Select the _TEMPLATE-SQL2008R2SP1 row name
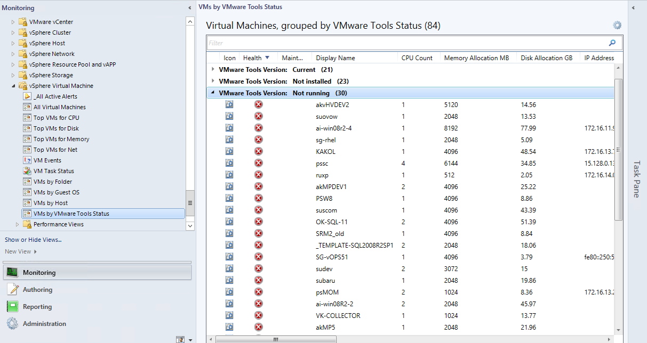Screen dimensions: 647x343 point(354,245)
